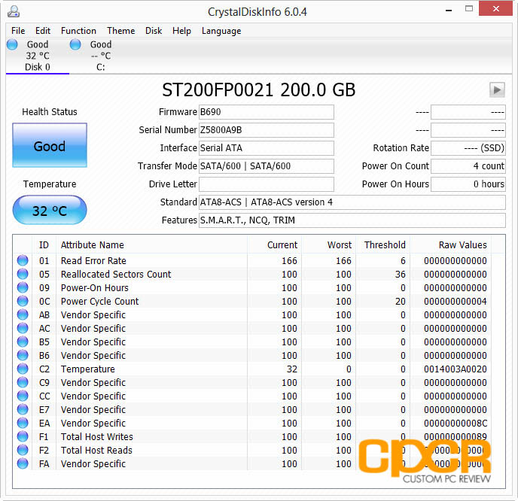Viewport: 518px width, 501px height.
Task: Click the C: drive blue status orb
Action: click(75, 44)
